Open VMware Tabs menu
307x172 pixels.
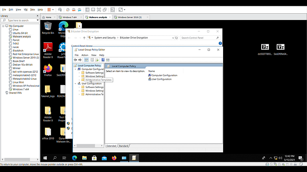click(32, 9)
